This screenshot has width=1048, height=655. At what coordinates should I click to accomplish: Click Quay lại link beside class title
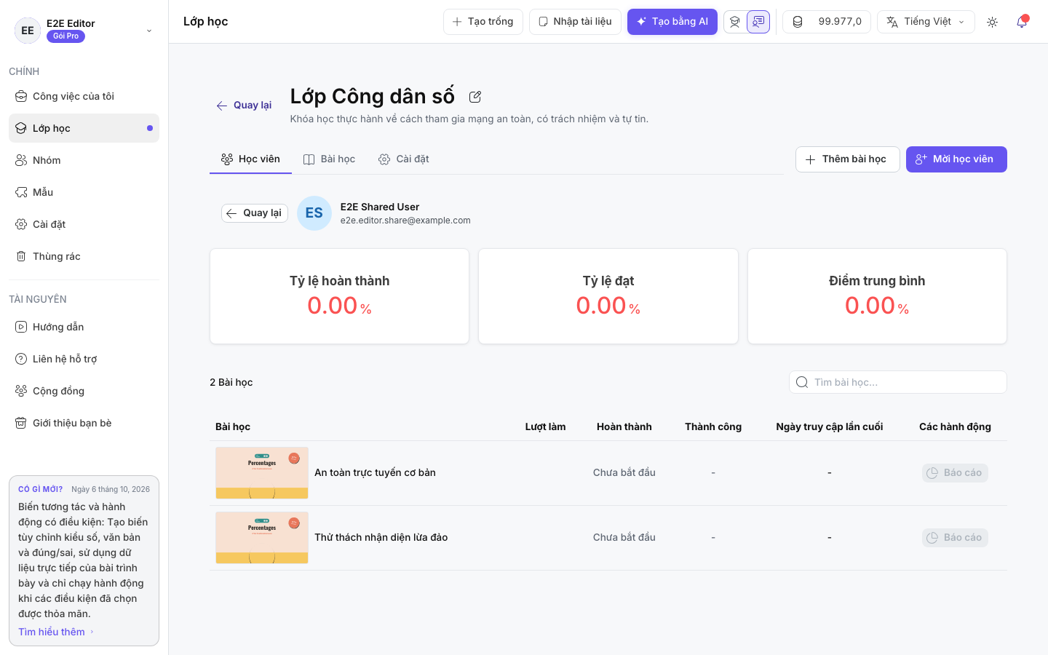244,106
